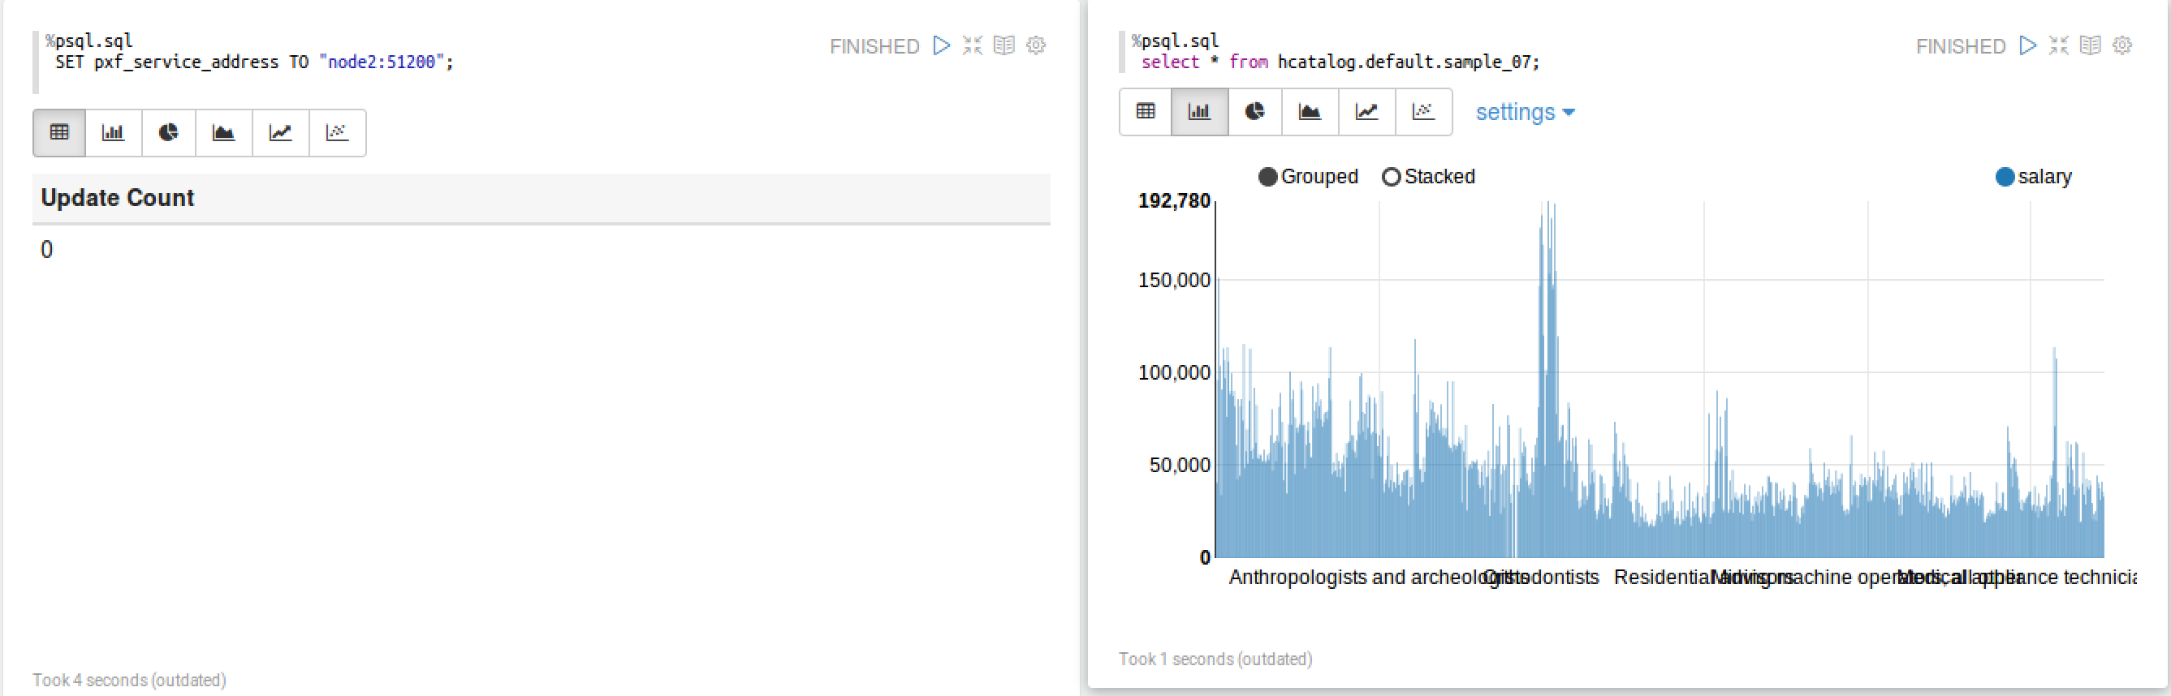Select Grouped bar mode
2171x696 pixels.
pos(1267,177)
